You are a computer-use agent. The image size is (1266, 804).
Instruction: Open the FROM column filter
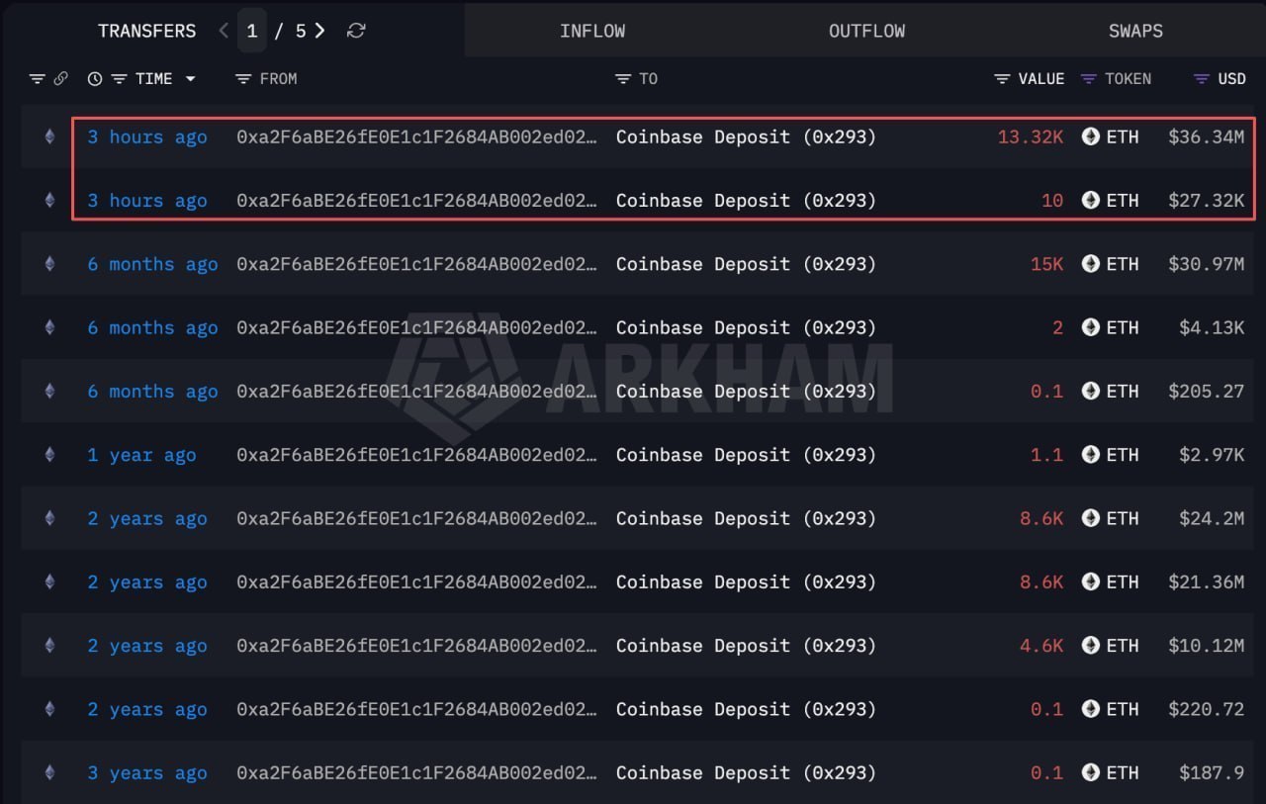point(243,78)
